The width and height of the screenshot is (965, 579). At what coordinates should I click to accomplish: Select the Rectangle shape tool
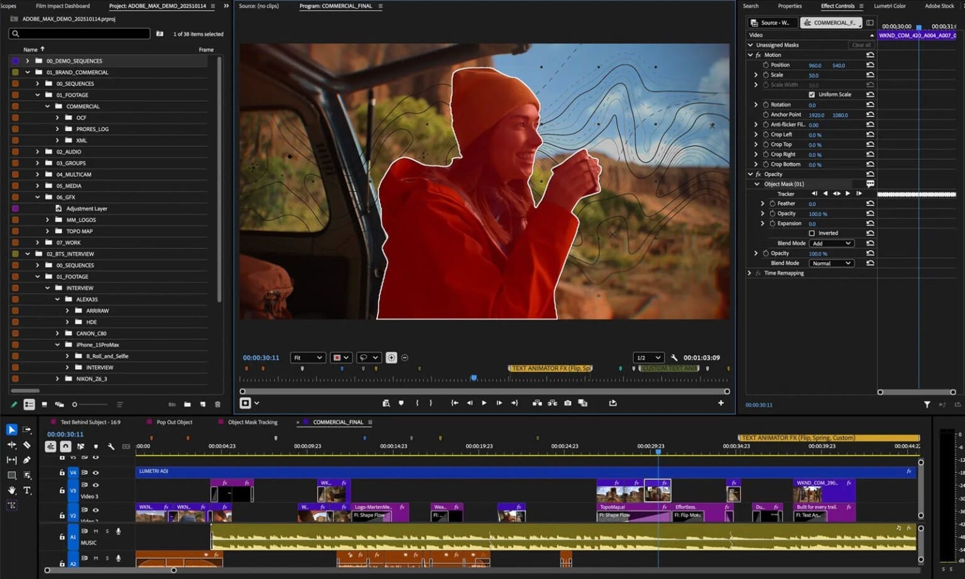pos(11,475)
